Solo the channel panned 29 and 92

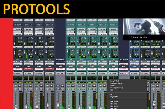(x=47, y=89)
